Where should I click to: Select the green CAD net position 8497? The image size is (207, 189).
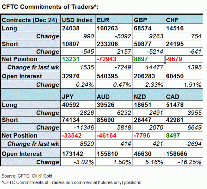coord(173,135)
